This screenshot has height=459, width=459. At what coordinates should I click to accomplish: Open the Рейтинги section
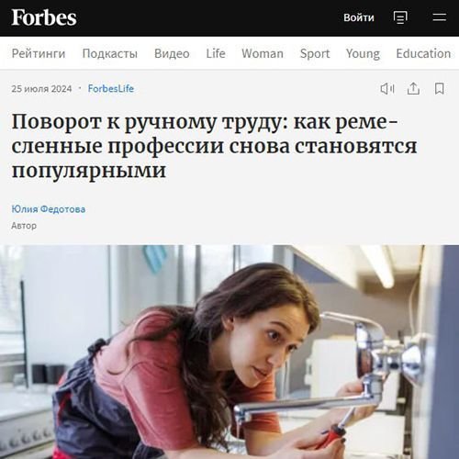click(x=39, y=53)
